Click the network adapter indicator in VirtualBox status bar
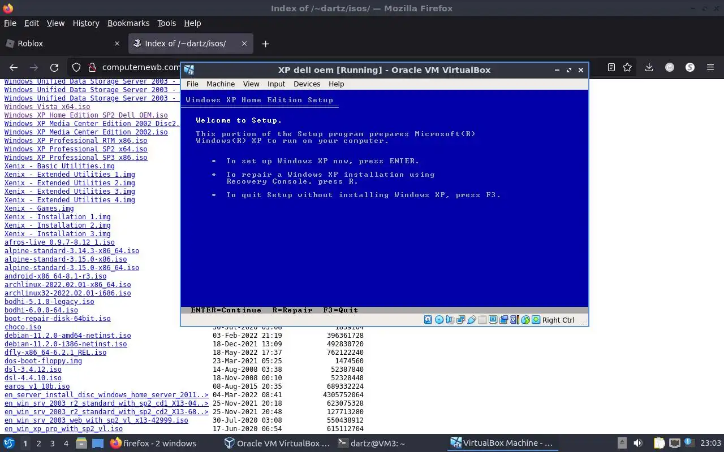 tap(461, 320)
